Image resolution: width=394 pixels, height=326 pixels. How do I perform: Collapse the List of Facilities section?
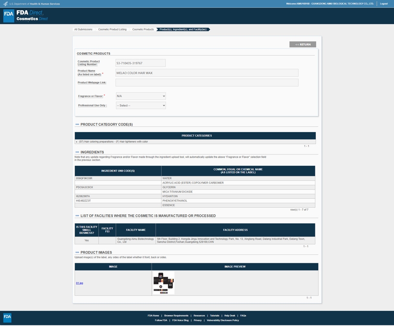pos(77,216)
